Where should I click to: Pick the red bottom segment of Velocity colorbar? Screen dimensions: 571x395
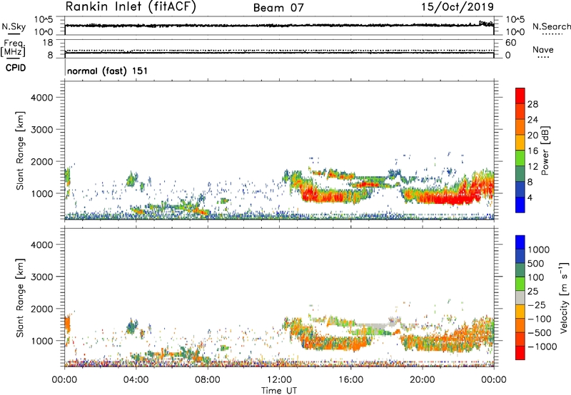(520, 353)
